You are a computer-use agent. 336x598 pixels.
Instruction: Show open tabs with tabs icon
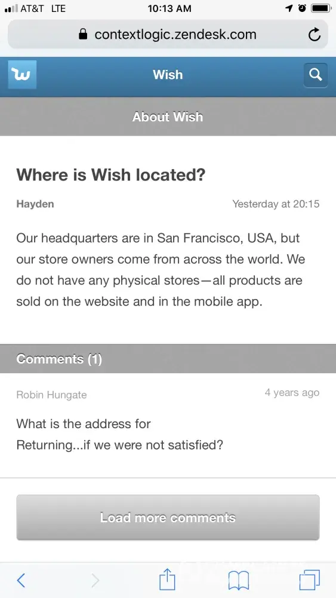310,580
